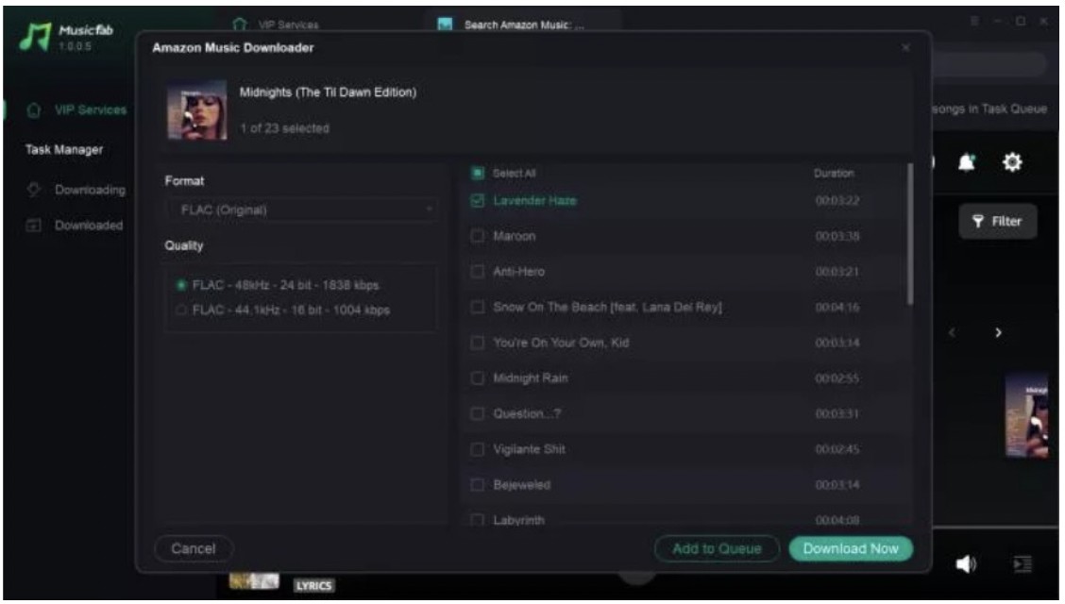The width and height of the screenshot is (1065, 604).
Task: Check the Bejeweled track checkbox
Action: (478, 484)
